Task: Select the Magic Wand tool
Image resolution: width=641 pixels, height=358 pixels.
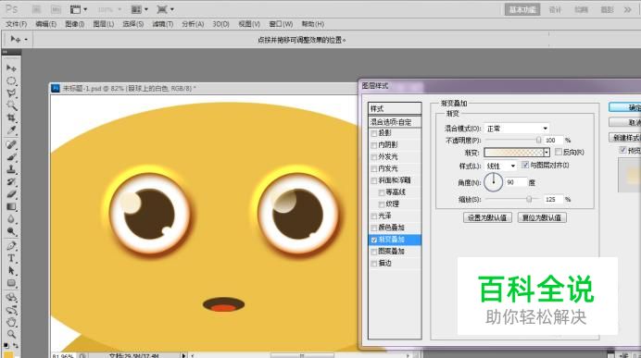Action: click(x=11, y=105)
